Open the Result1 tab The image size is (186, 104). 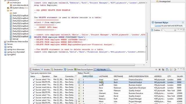[87, 73]
